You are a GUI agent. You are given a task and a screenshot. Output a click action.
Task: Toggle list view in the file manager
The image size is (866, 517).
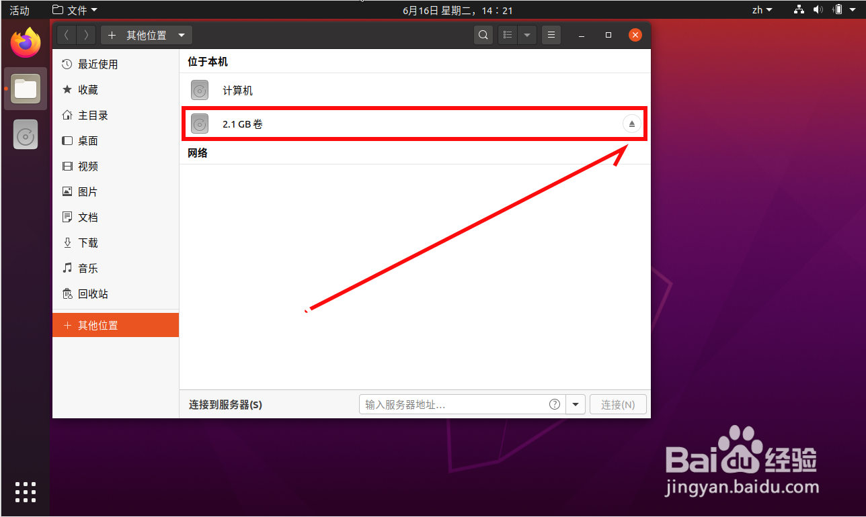tap(508, 35)
